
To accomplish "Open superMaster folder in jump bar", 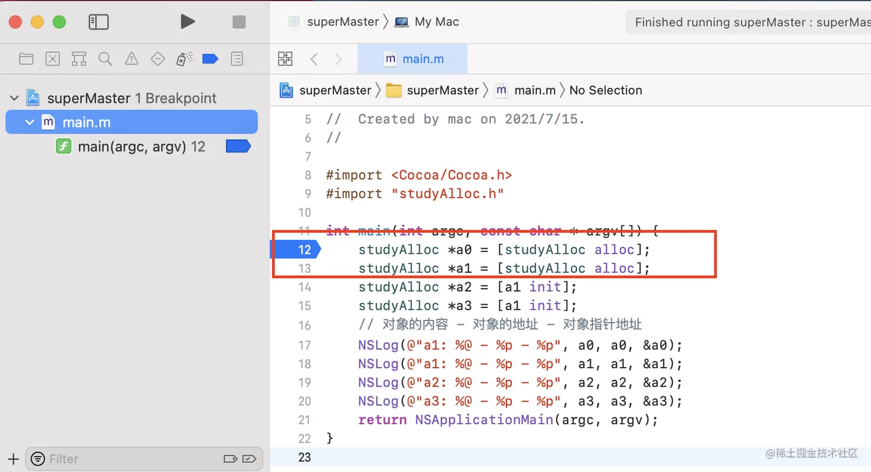I will click(433, 90).
